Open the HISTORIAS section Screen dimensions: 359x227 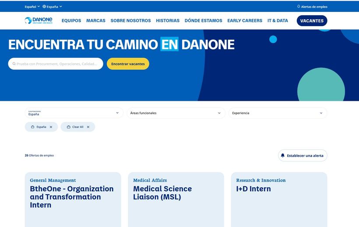click(x=168, y=21)
